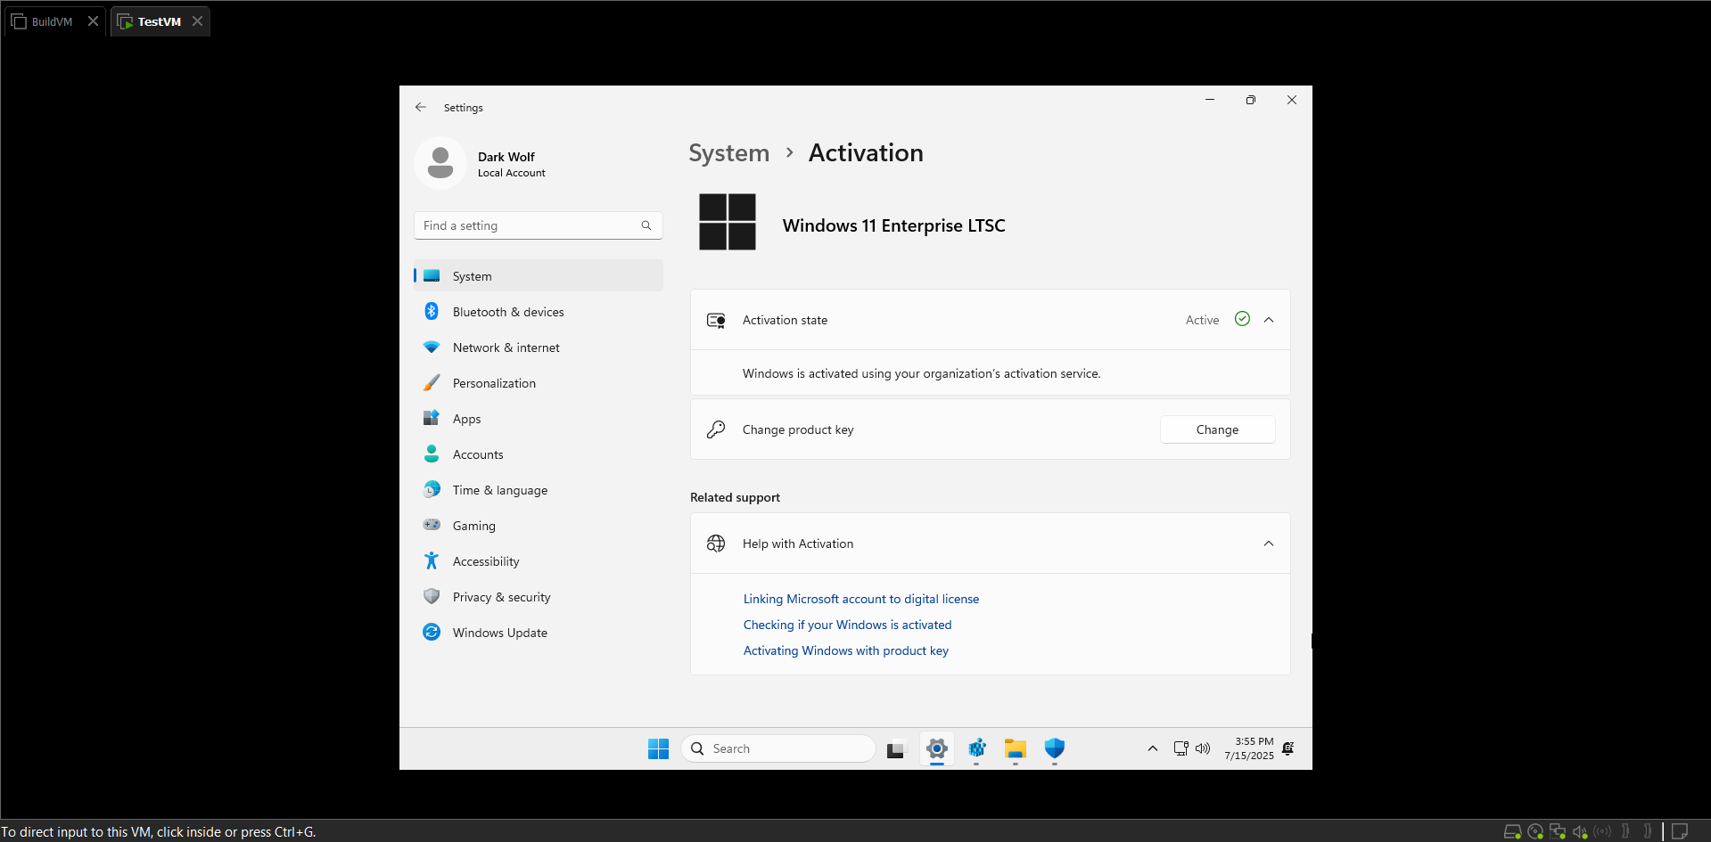Click the organization's activation service message text
Viewport: 1711px width, 842px height.
tap(922, 373)
